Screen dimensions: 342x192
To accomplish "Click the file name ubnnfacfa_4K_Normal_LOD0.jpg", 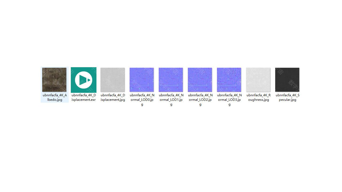I will 142,100.
